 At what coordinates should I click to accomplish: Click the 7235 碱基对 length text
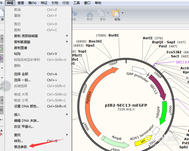pyautogui.click(x=126, y=109)
